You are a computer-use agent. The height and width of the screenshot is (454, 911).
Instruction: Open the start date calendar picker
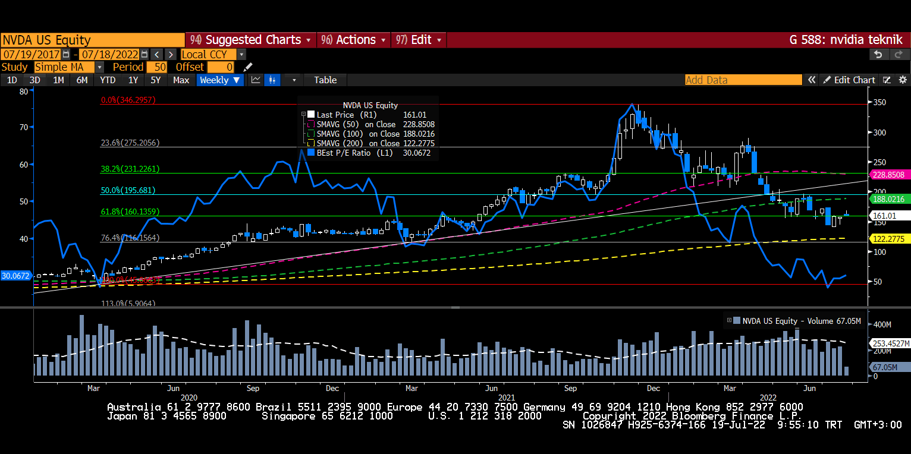click(66, 54)
